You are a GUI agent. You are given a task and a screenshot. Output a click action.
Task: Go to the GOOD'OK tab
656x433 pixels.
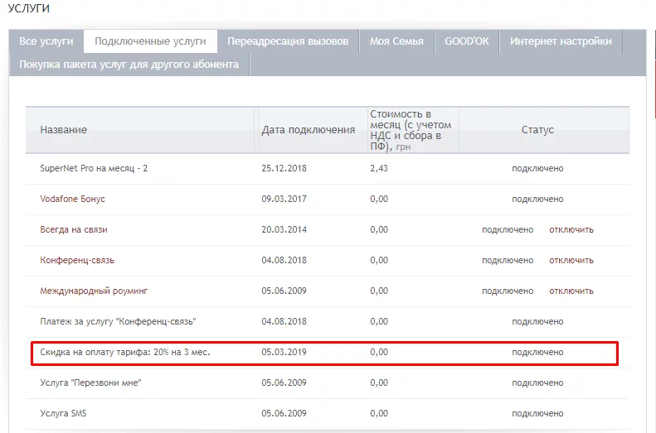tap(465, 41)
